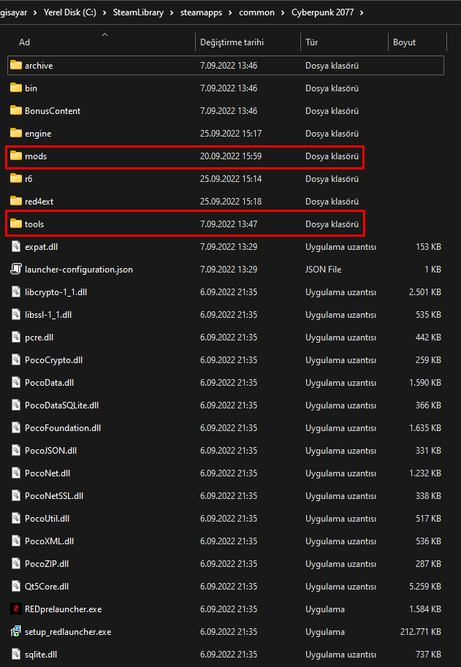461x667 pixels.
Task: Click the libssl-1_1.dll file icon
Action: pyautogui.click(x=16, y=314)
